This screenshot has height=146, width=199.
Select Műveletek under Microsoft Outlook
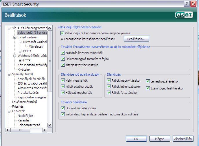(x=36, y=46)
